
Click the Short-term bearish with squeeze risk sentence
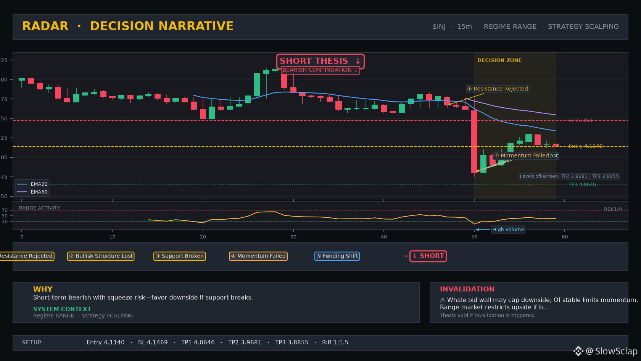pyautogui.click(x=143, y=298)
